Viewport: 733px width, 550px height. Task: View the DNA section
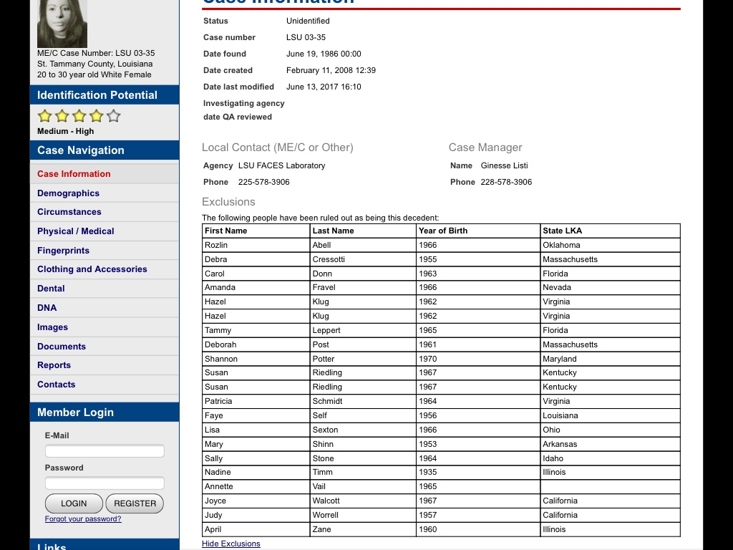[47, 308]
